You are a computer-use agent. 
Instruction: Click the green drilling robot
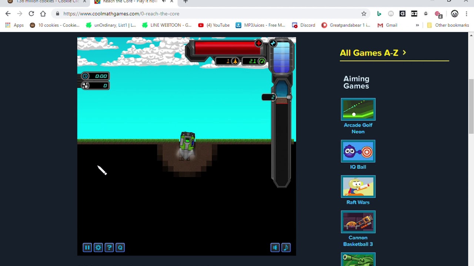(187, 142)
